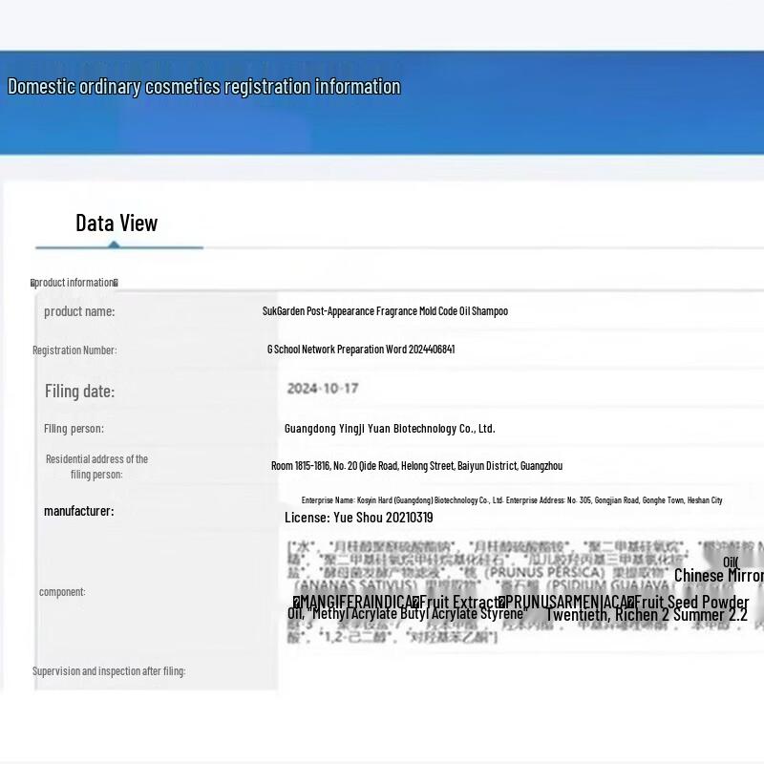Image resolution: width=764 pixels, height=764 pixels.
Task: Click the triangle marker under Data View
Action: [x=114, y=244]
